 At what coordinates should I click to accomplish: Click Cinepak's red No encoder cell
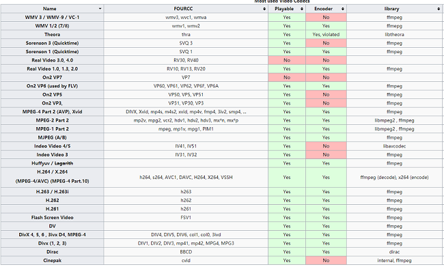[327, 260]
